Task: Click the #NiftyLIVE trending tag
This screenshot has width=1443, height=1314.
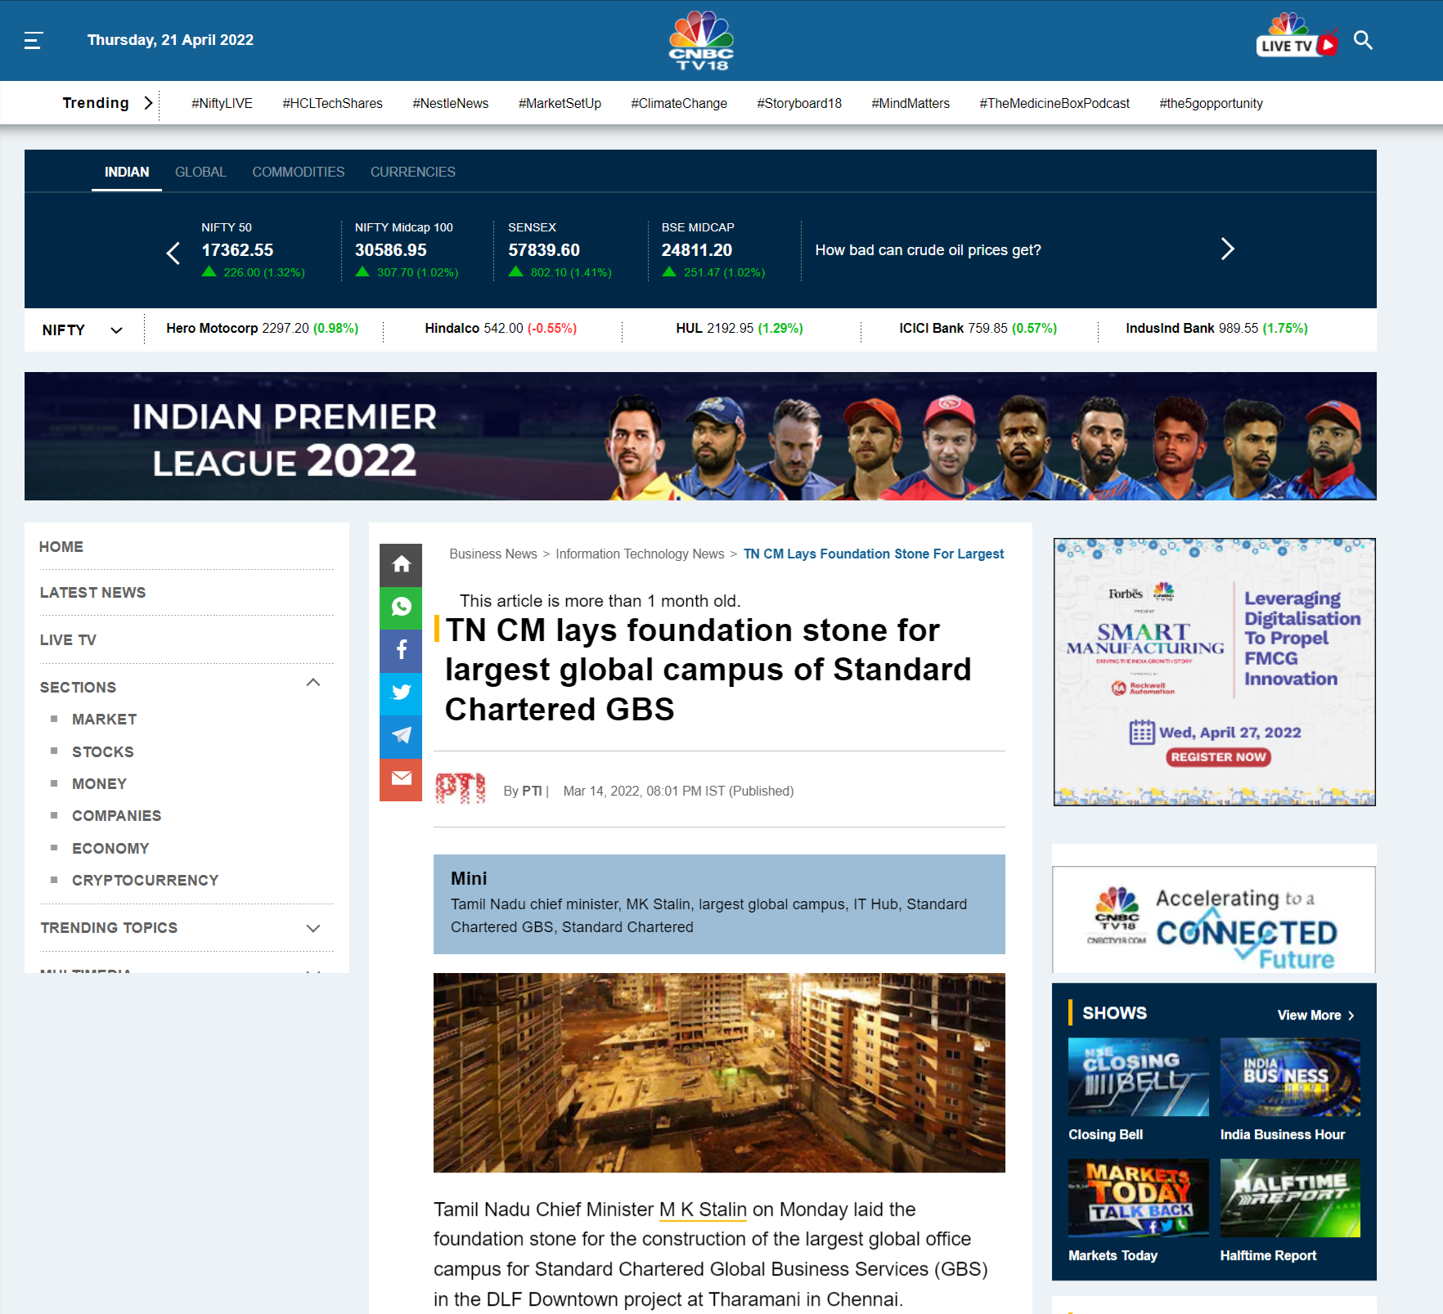Action: (x=222, y=104)
